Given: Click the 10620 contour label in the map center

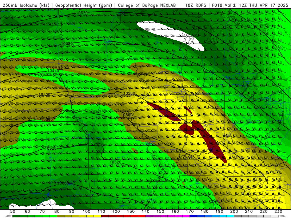Looking at the screenshot, I should [x=115, y=162].
